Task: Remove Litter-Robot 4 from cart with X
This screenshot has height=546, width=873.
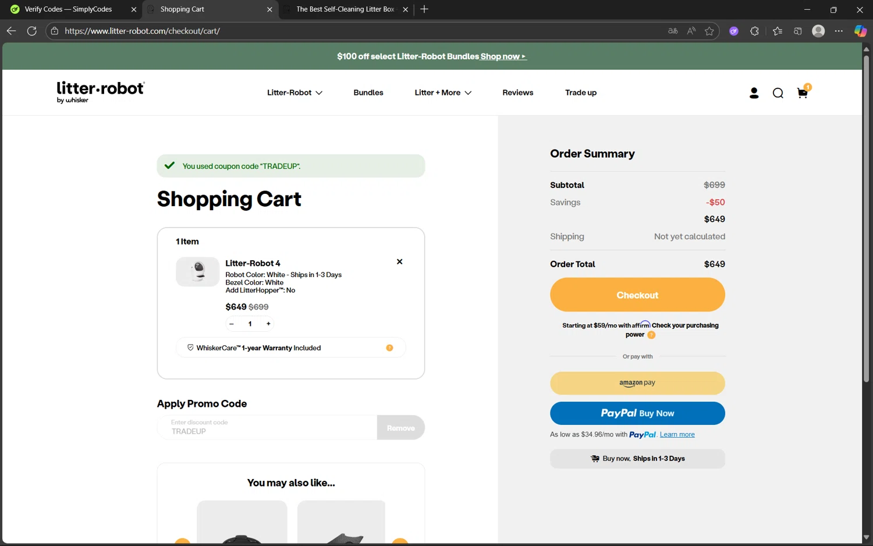Action: click(399, 262)
